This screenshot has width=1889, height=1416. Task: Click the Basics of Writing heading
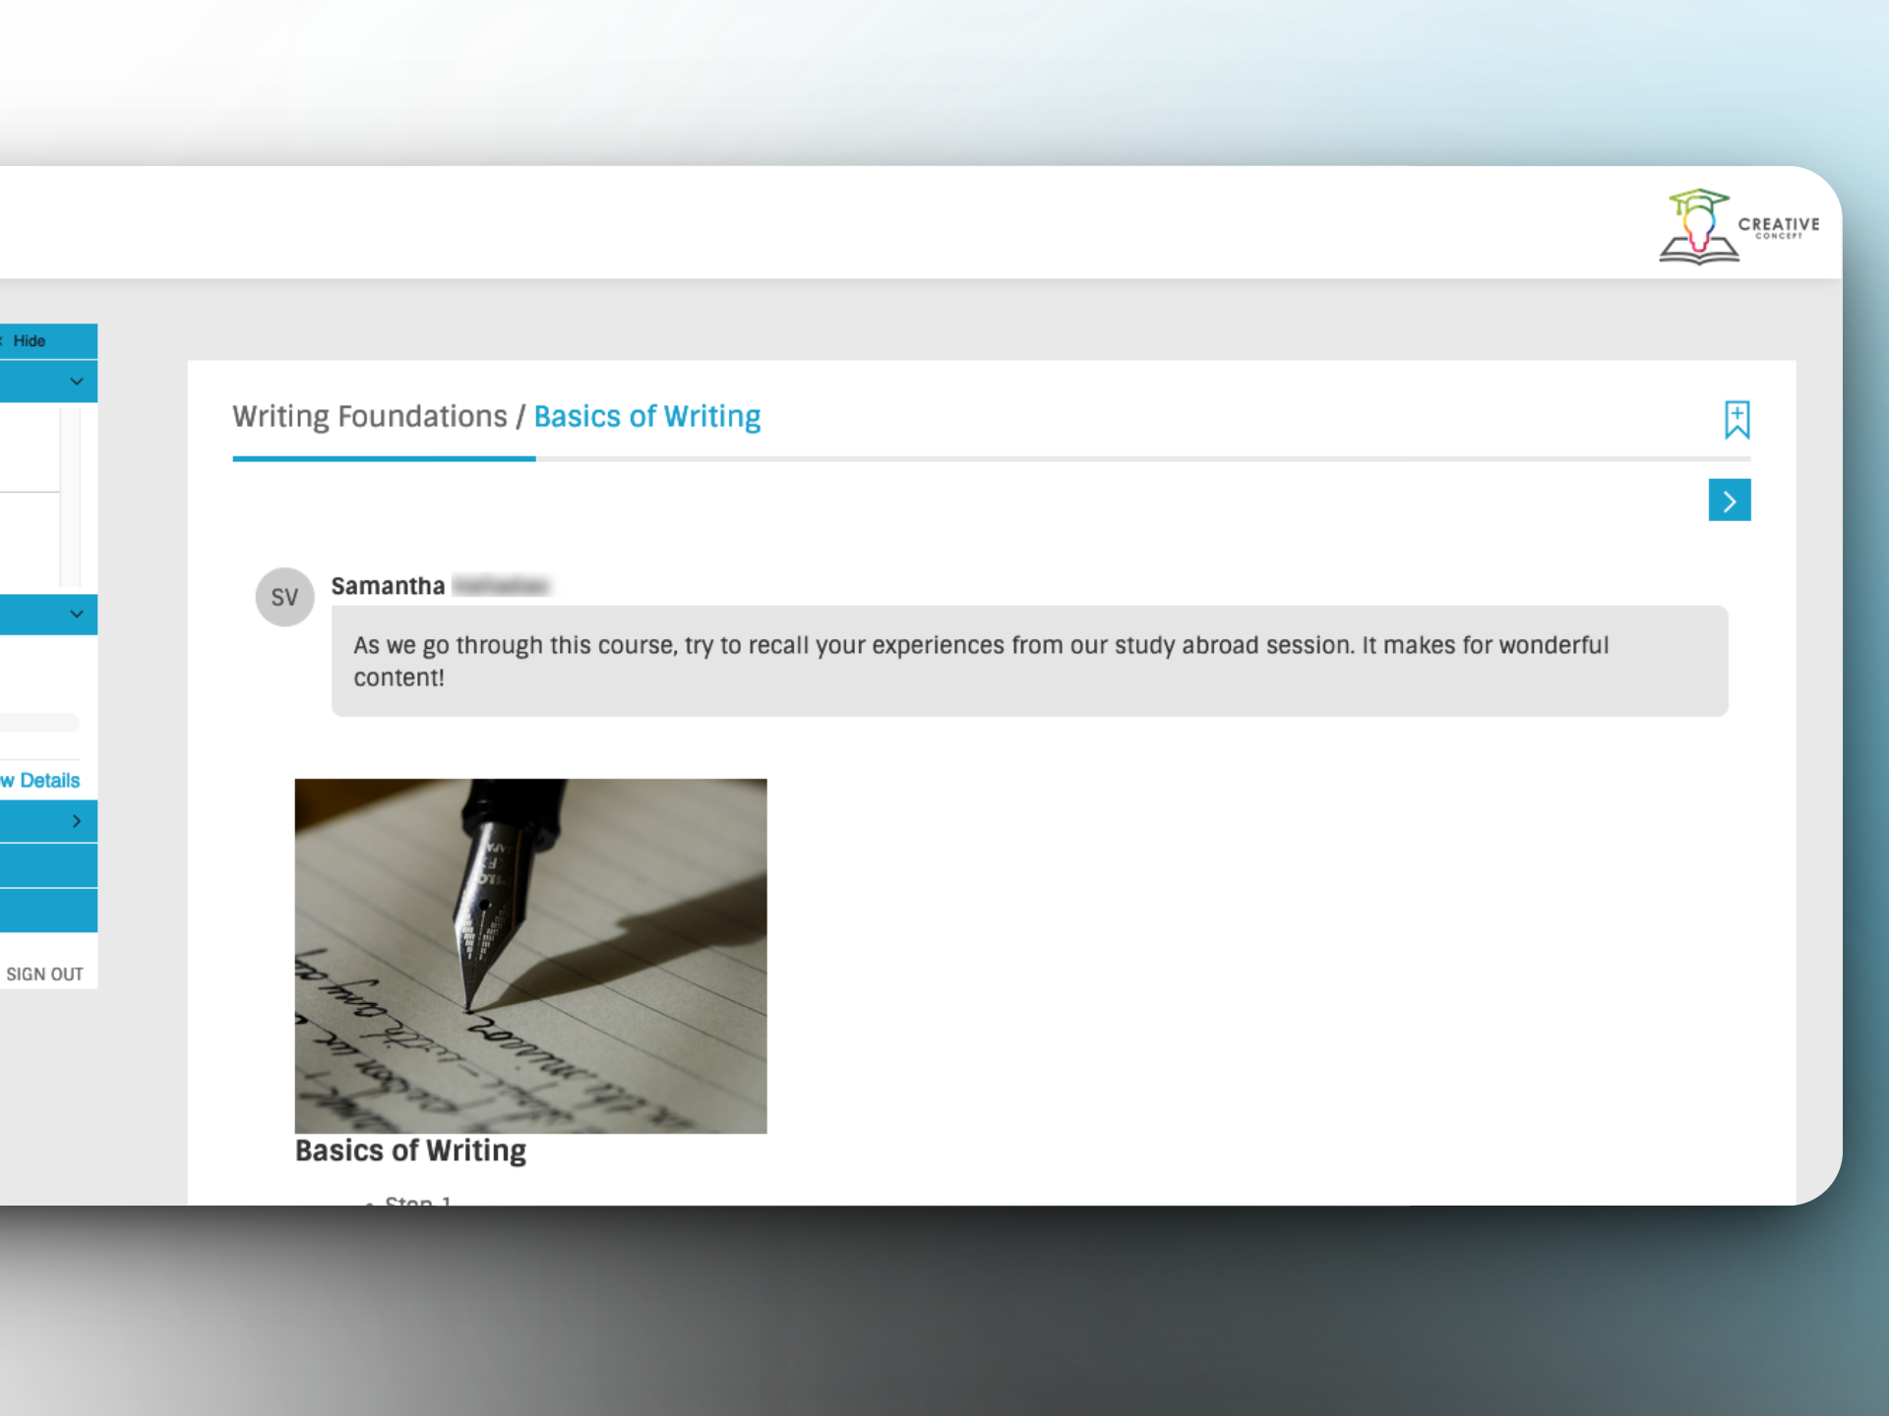coord(410,1150)
